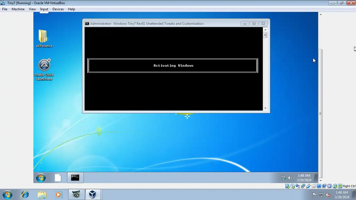Click the host tray network icon

[321, 195]
